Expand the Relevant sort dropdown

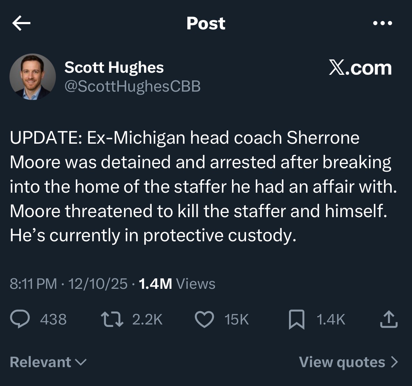point(48,362)
